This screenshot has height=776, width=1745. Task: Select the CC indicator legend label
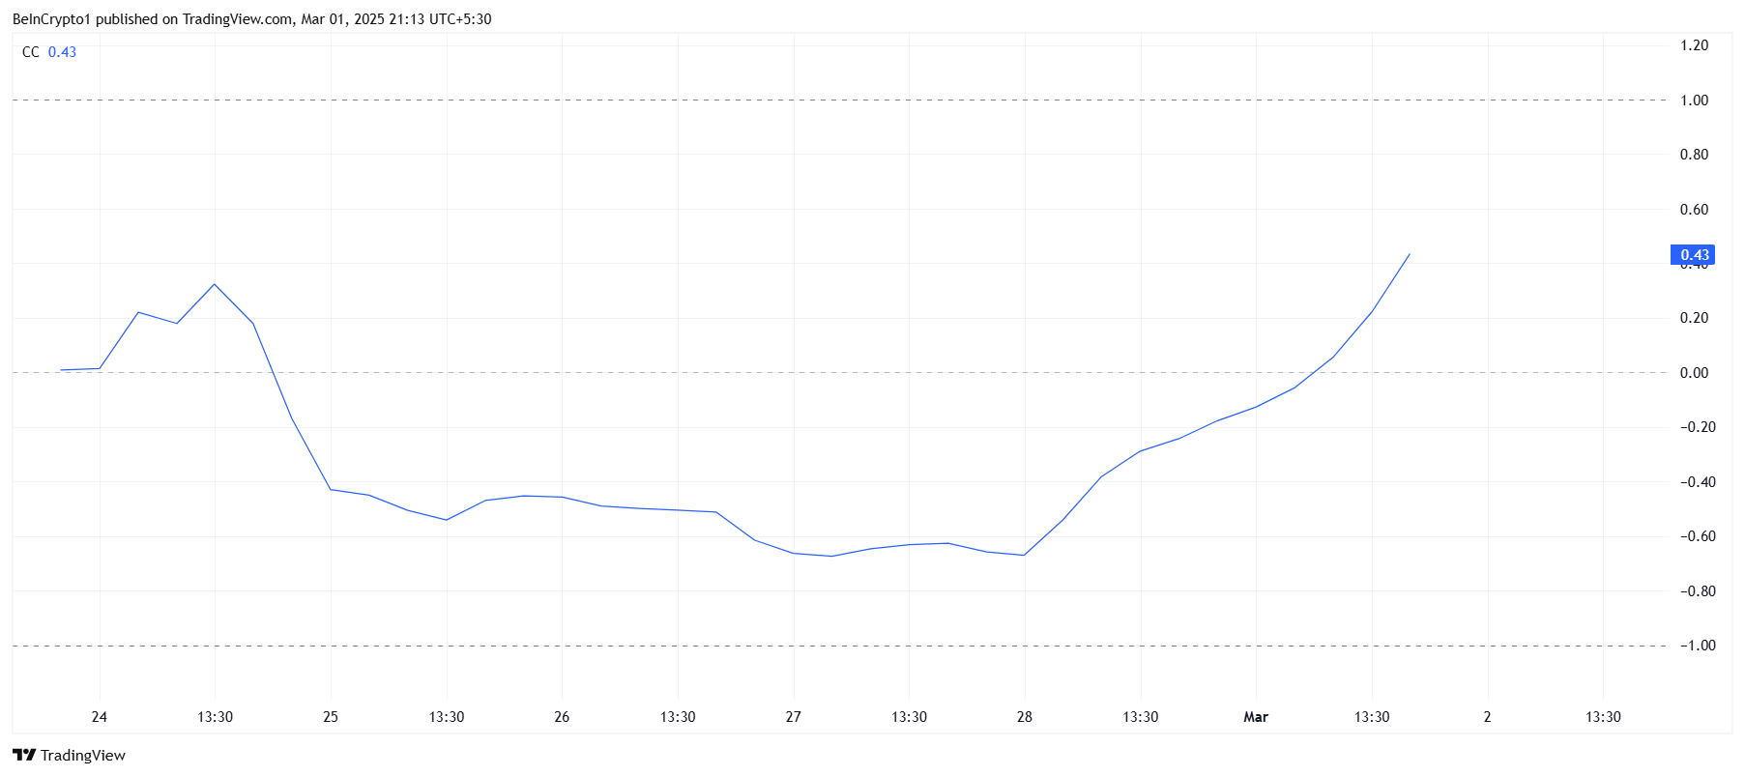click(x=31, y=52)
